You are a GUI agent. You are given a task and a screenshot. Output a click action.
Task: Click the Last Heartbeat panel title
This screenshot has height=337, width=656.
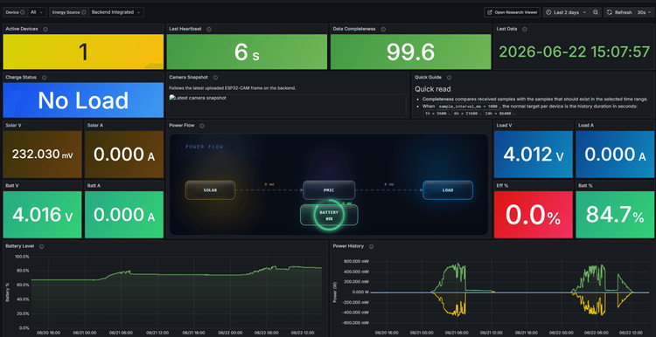click(186, 29)
